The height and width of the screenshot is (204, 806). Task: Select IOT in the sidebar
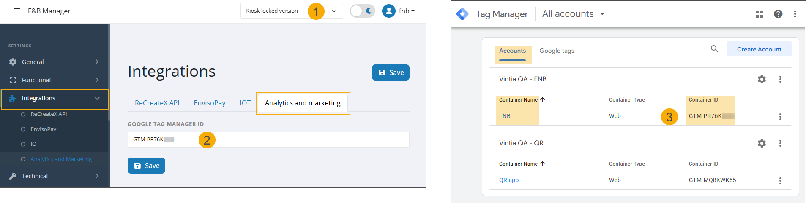35,144
